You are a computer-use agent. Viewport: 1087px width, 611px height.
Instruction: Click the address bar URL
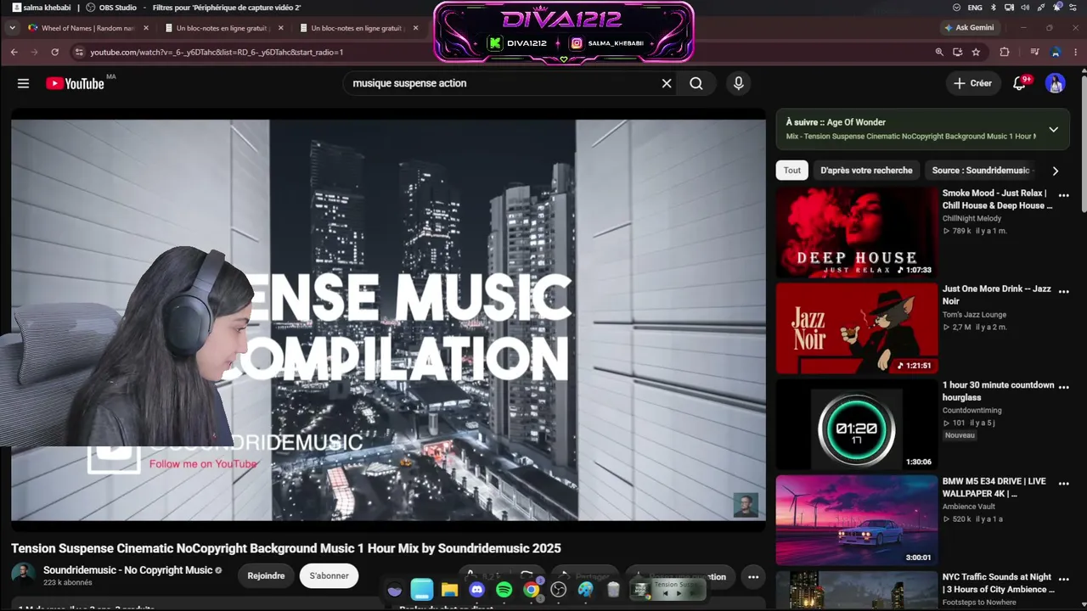click(x=217, y=52)
